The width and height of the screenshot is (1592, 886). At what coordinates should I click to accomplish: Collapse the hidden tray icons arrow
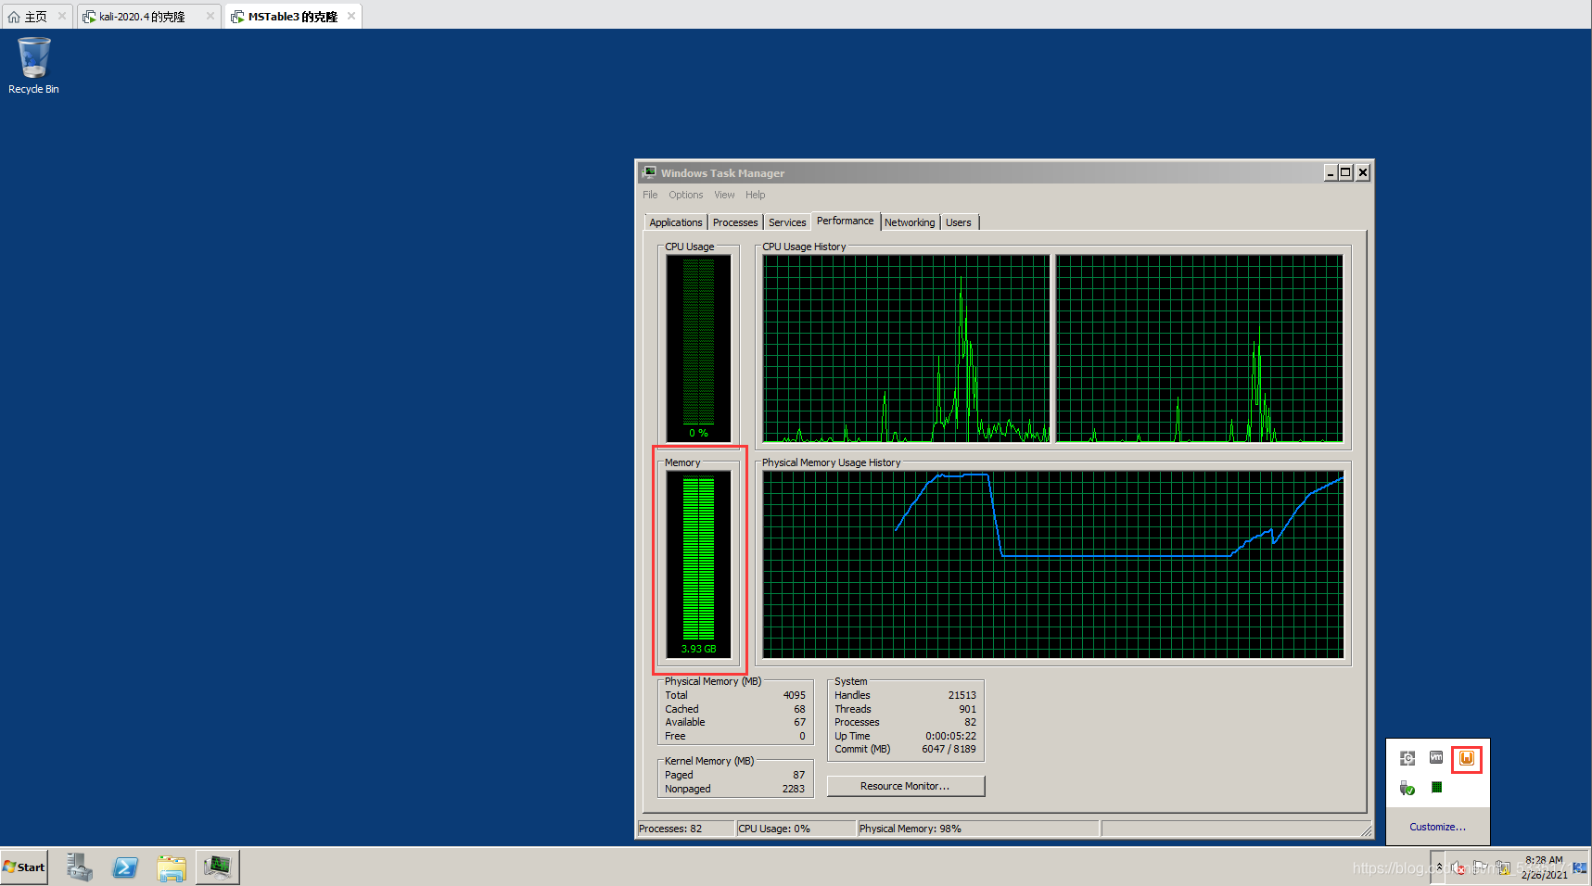click(x=1439, y=867)
